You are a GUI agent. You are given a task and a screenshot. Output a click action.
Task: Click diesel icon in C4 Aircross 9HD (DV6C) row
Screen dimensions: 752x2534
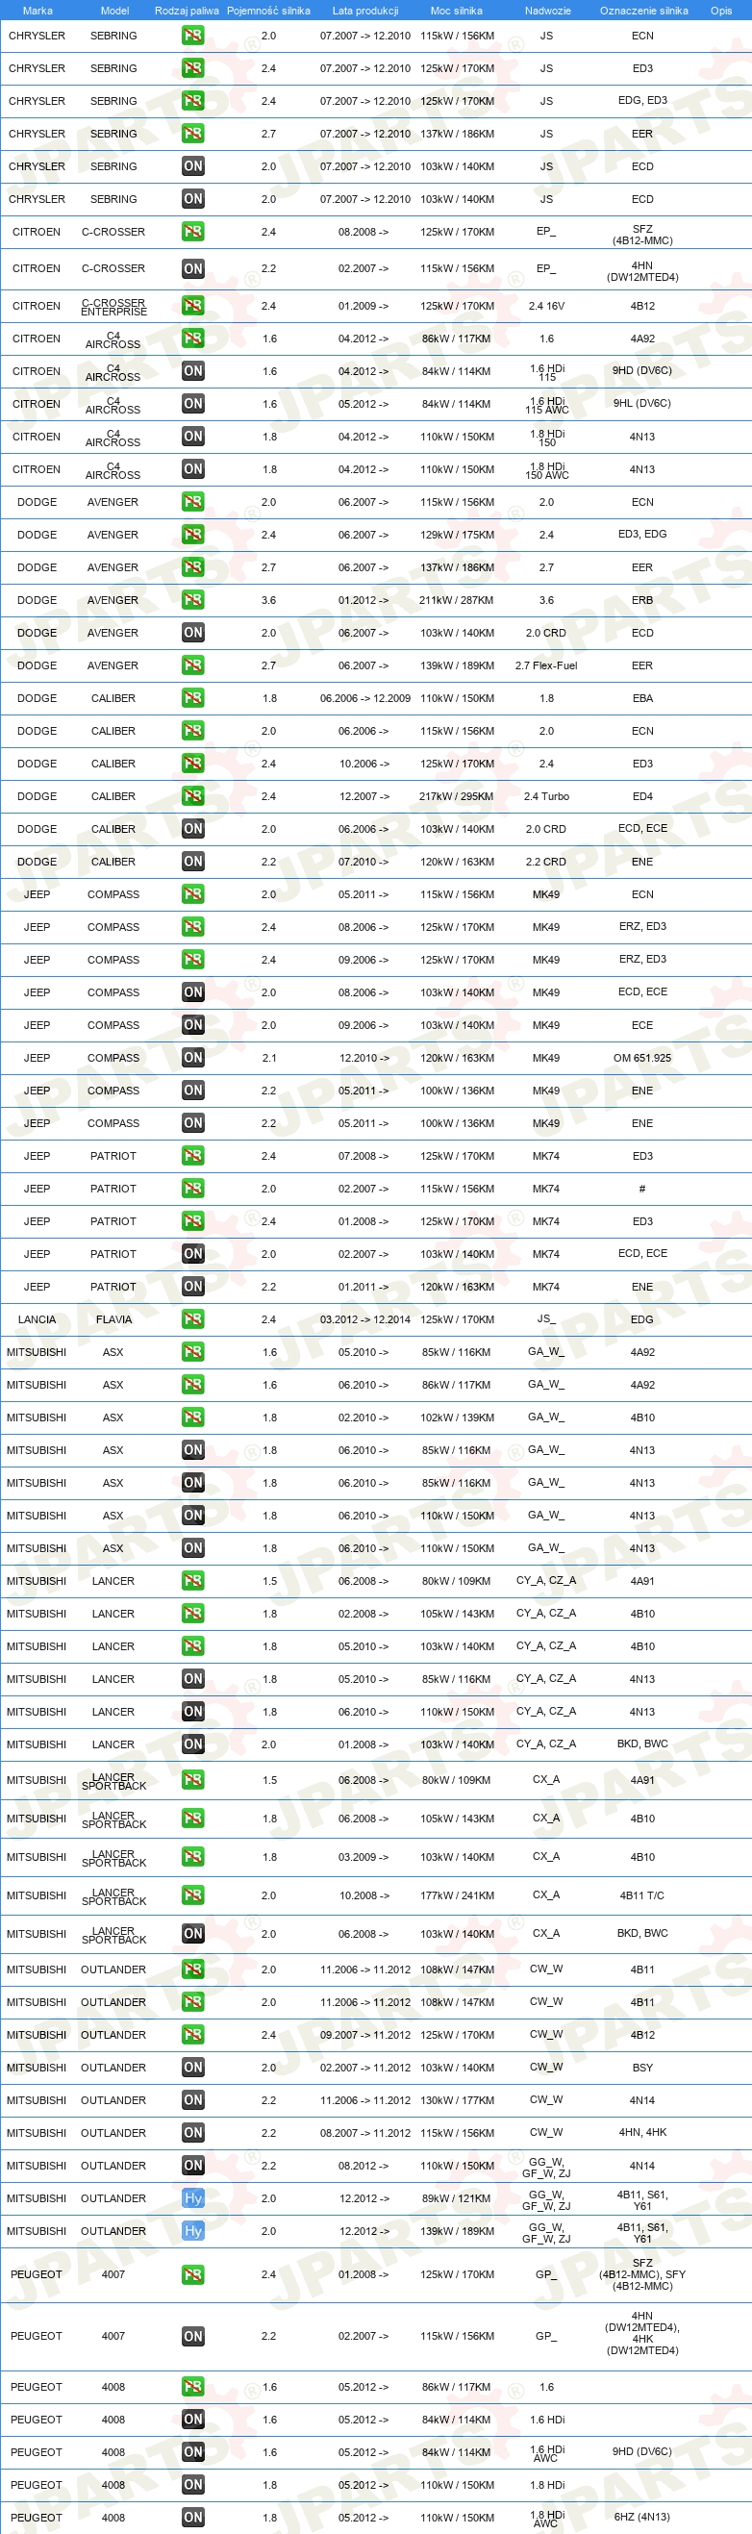click(x=193, y=371)
